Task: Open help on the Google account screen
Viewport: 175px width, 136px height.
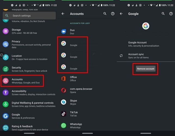Action: pyautogui.click(x=171, y=14)
